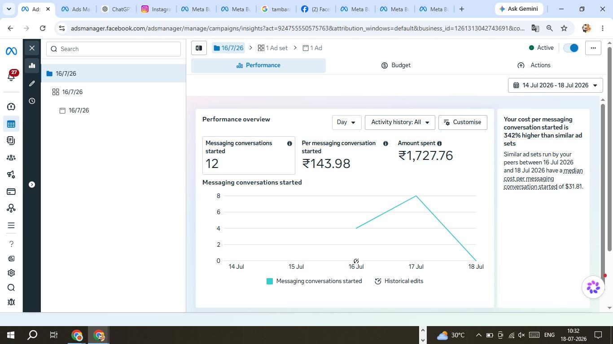613x344 pixels.
Task: Open the edit pencil panel icon
Action: click(32, 83)
